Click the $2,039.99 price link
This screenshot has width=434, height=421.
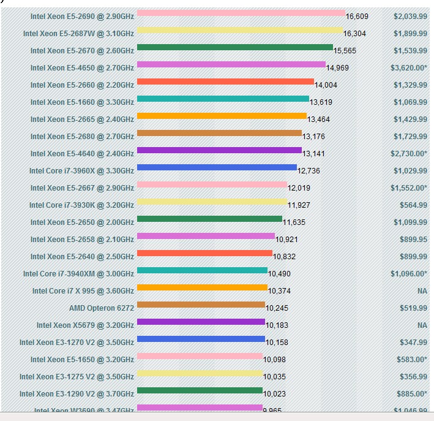[x=411, y=17]
